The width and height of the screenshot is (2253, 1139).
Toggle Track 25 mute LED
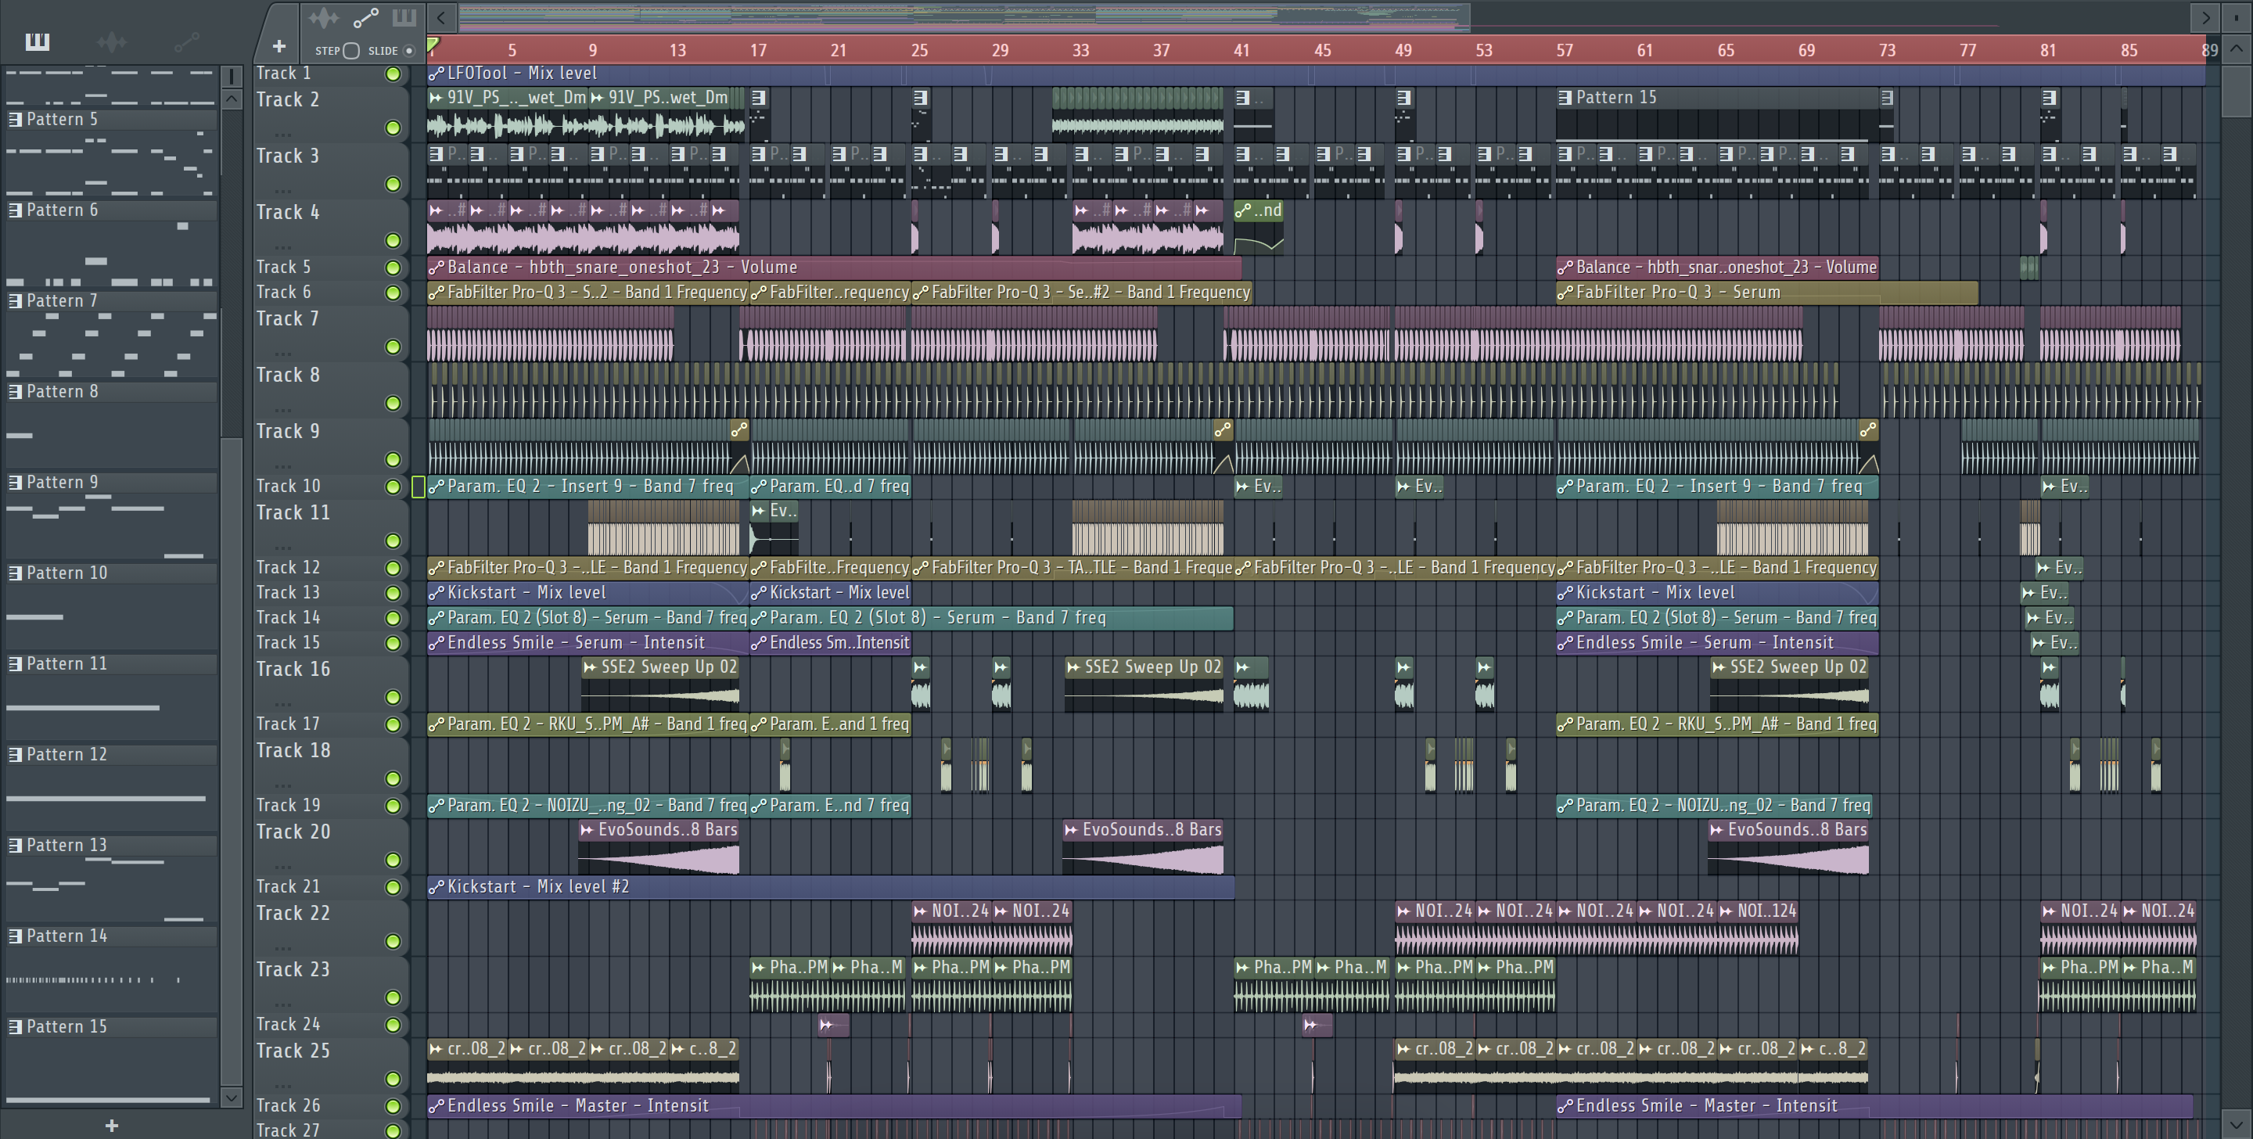coord(393,1080)
